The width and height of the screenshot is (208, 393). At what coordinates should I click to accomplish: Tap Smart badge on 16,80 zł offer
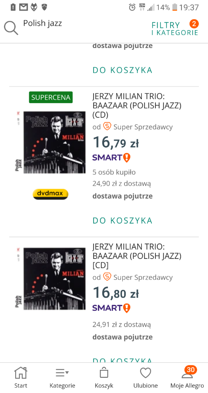111,308
